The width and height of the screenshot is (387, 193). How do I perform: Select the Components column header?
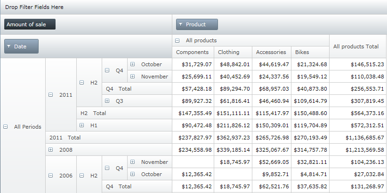tap(192, 52)
